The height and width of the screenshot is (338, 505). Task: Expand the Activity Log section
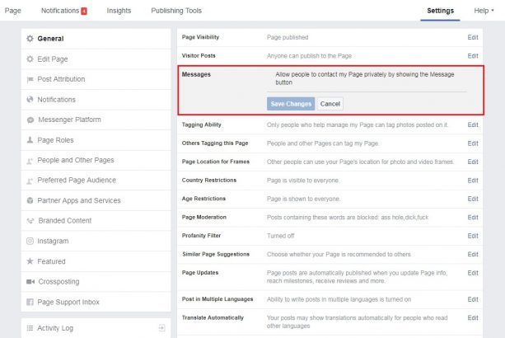click(x=161, y=328)
